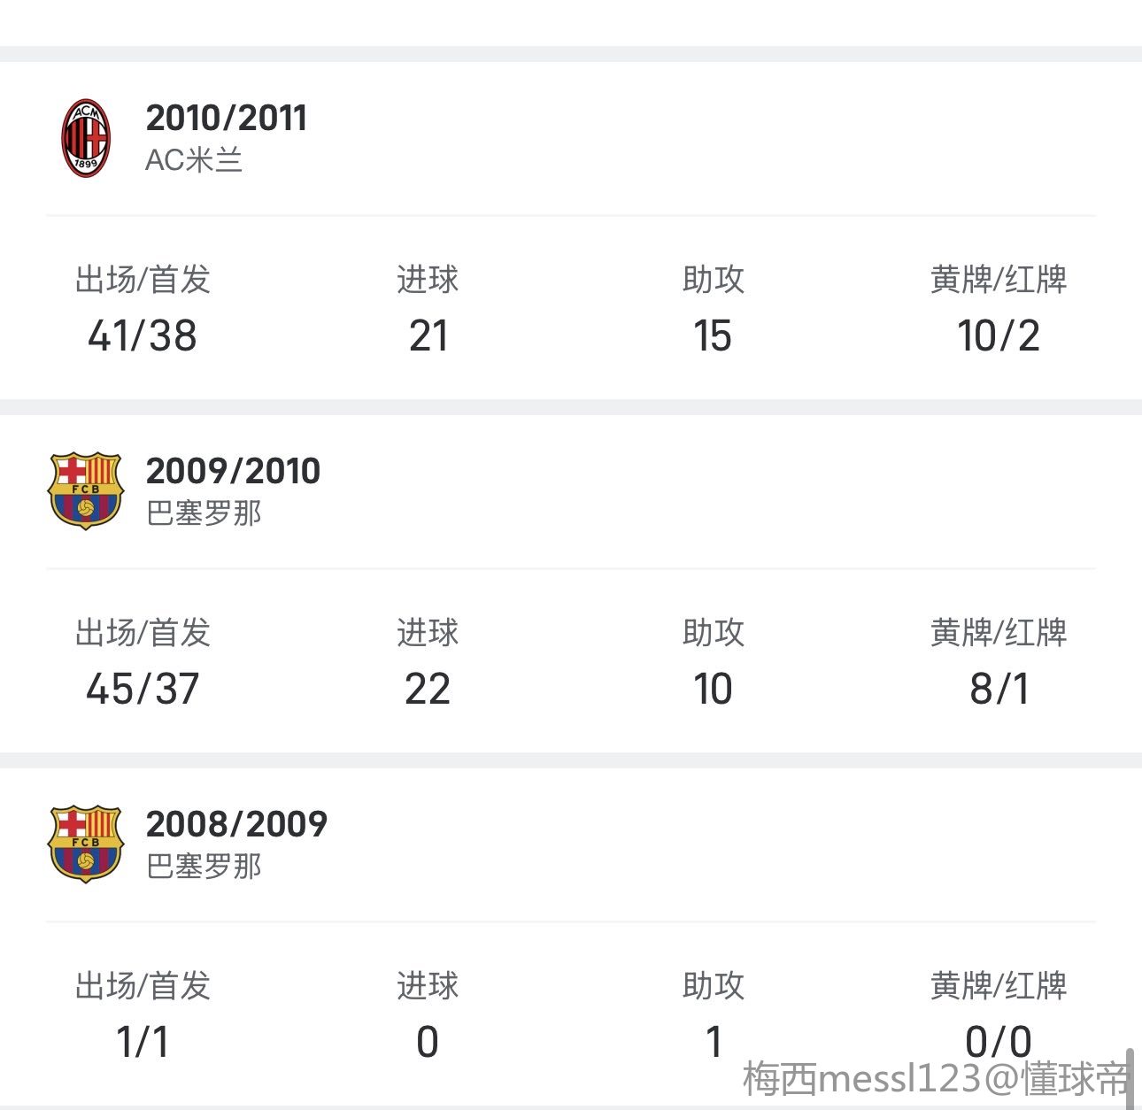Click the 进球 label in the 2010/2011 row
Viewport: 1142px width, 1110px height.
pos(428,280)
